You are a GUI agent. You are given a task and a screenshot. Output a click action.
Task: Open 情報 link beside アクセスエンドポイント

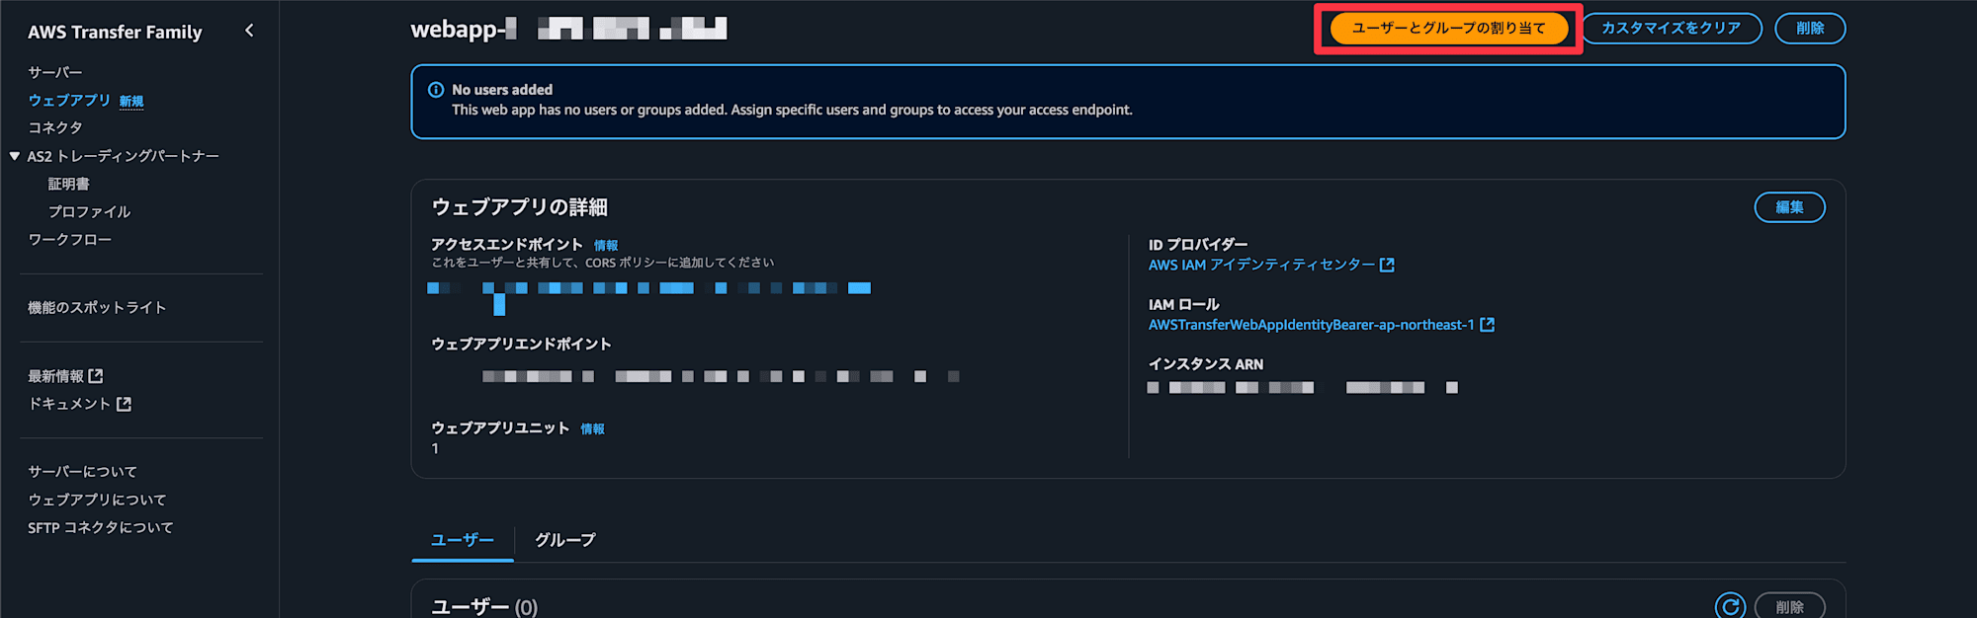click(606, 246)
